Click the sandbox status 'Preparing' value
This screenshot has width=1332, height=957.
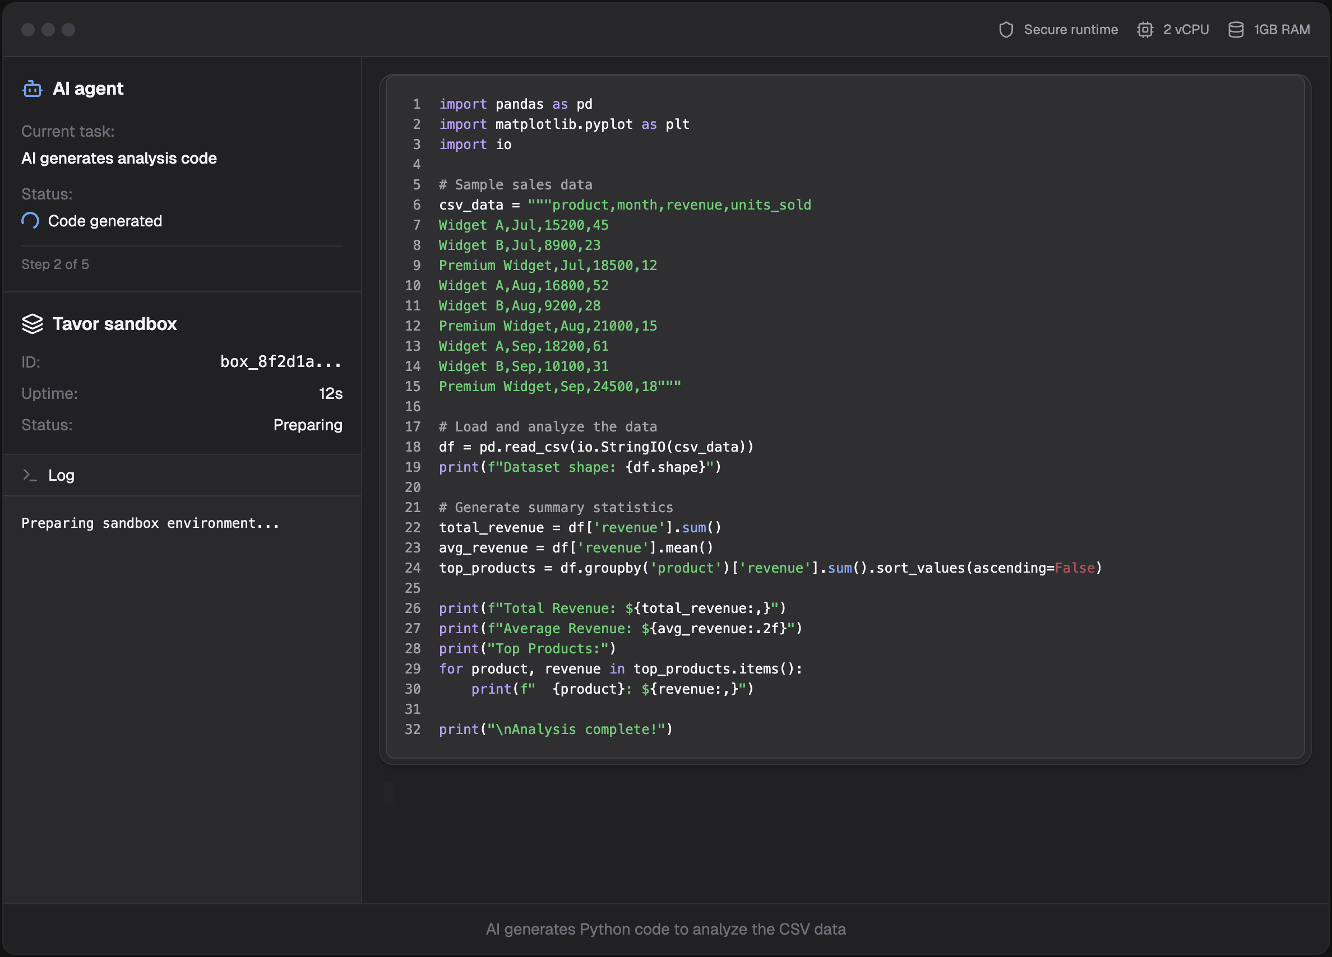click(308, 425)
